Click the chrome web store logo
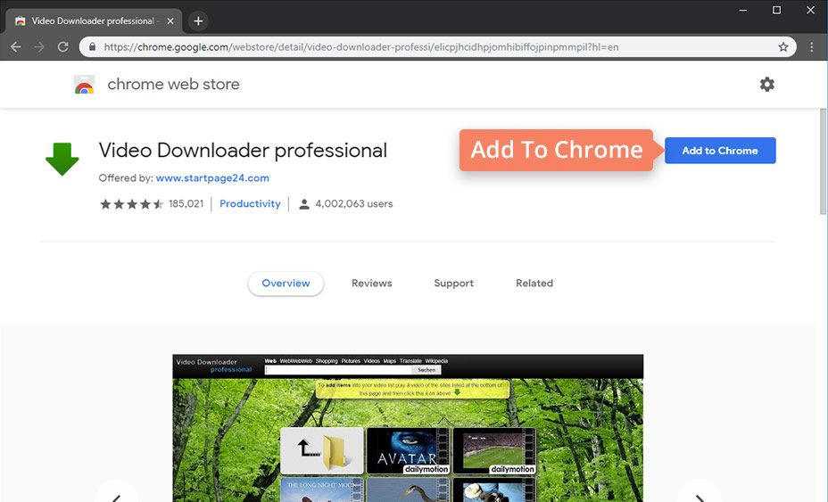828x502 pixels. pos(84,85)
